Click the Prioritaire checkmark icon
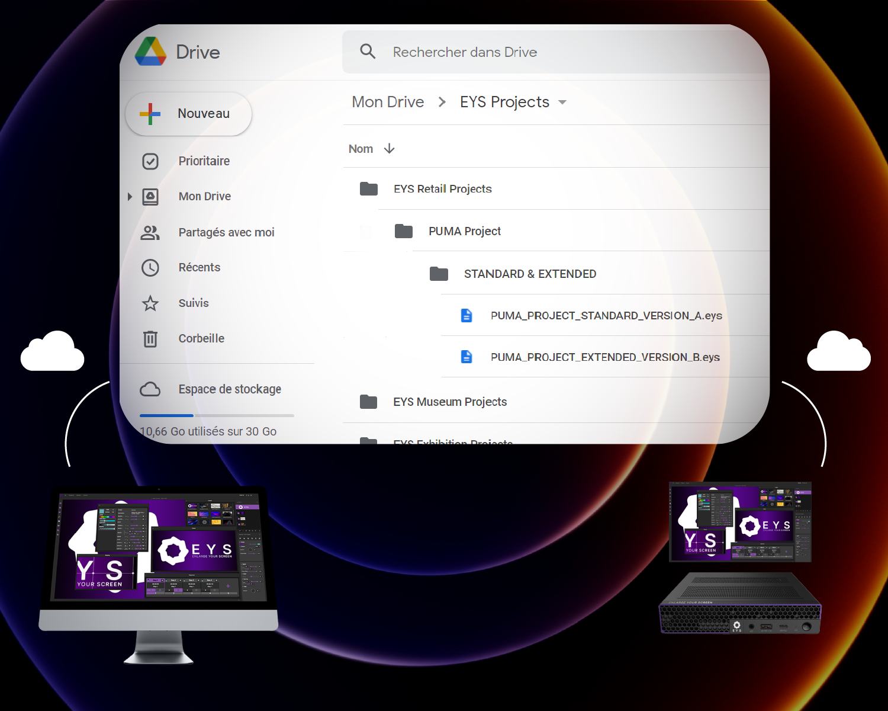888x711 pixels. [x=150, y=161]
